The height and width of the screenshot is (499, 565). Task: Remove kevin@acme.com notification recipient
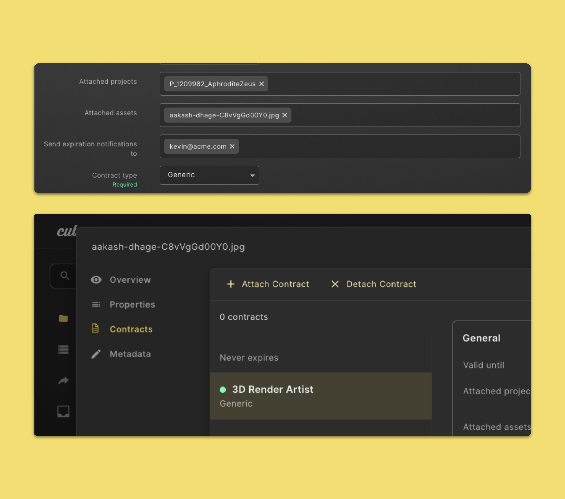coord(232,146)
